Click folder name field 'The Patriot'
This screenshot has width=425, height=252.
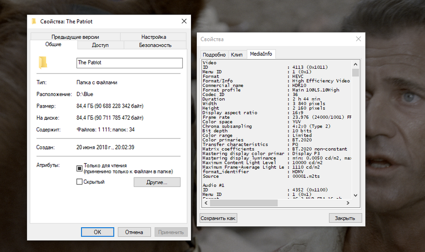(x=129, y=63)
